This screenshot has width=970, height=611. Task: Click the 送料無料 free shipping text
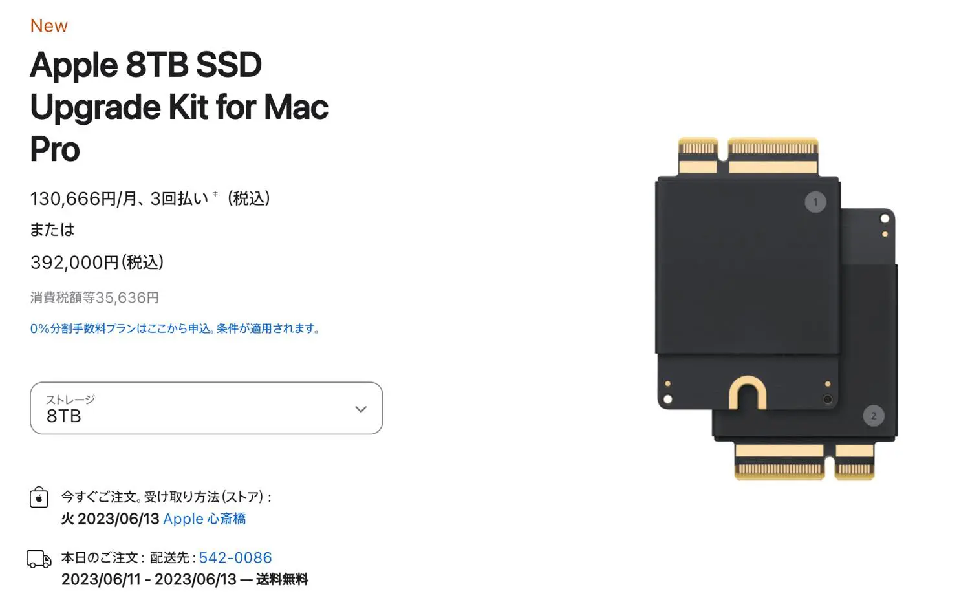[282, 579]
